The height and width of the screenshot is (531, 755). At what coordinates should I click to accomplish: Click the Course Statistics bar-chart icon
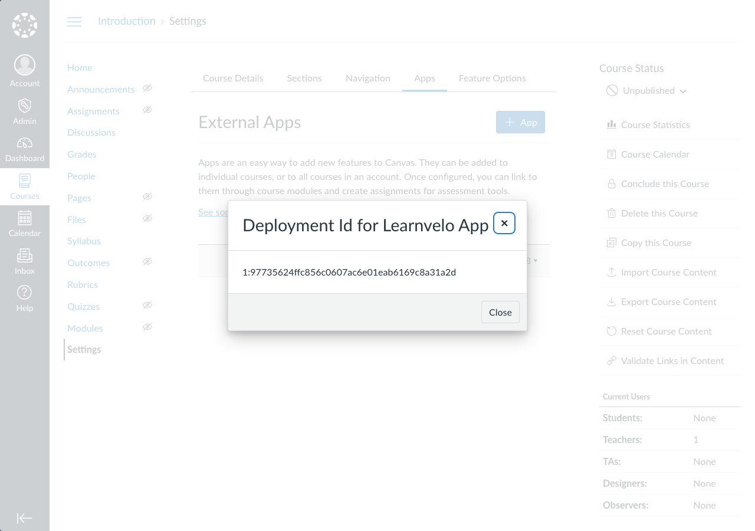(612, 124)
